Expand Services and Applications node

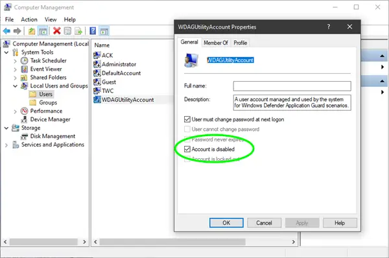(6, 145)
